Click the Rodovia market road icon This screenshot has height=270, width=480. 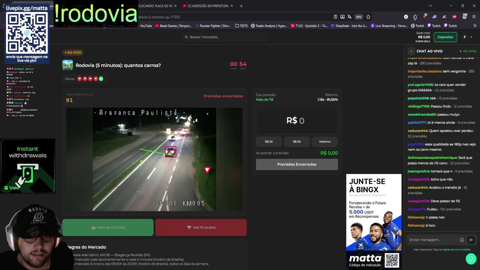(67, 65)
